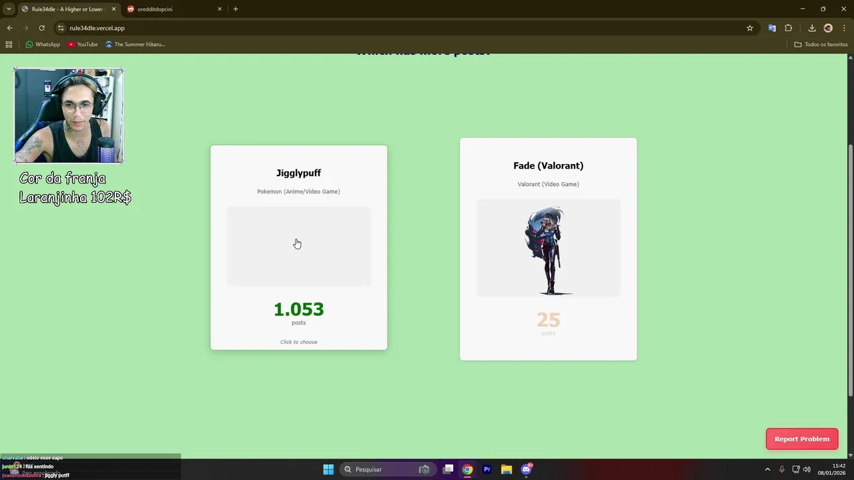This screenshot has height=480, width=854.
Task: Open Premiere Pro from the taskbar
Action: (x=487, y=469)
